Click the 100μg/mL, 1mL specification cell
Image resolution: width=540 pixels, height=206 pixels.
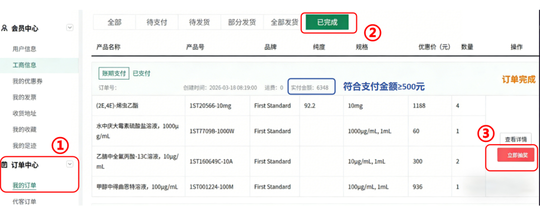click(x=368, y=187)
